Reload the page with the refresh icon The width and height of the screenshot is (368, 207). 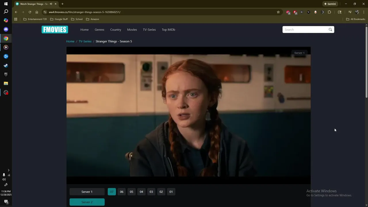coord(30,12)
